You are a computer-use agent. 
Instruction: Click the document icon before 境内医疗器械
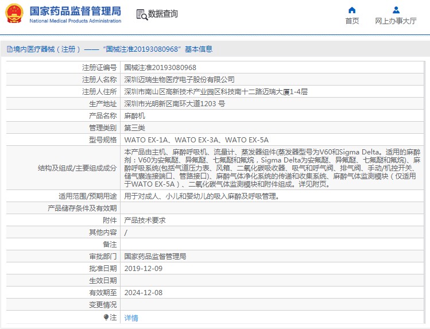coord(9,49)
